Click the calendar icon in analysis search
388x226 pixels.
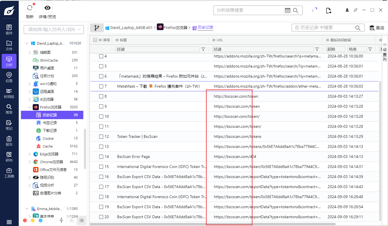point(288,10)
